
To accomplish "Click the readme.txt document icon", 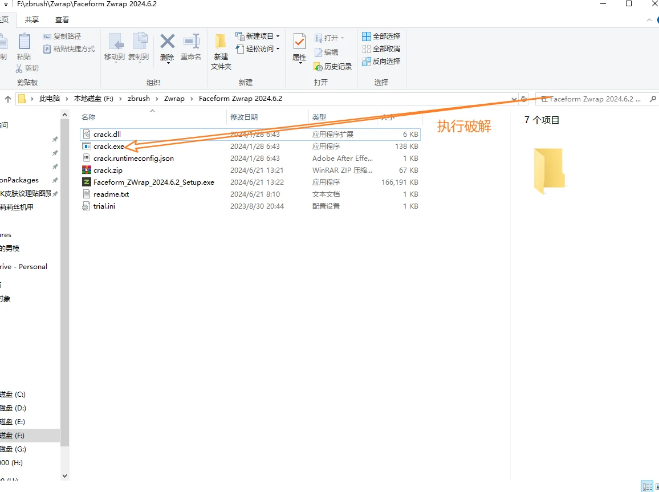I will point(87,194).
